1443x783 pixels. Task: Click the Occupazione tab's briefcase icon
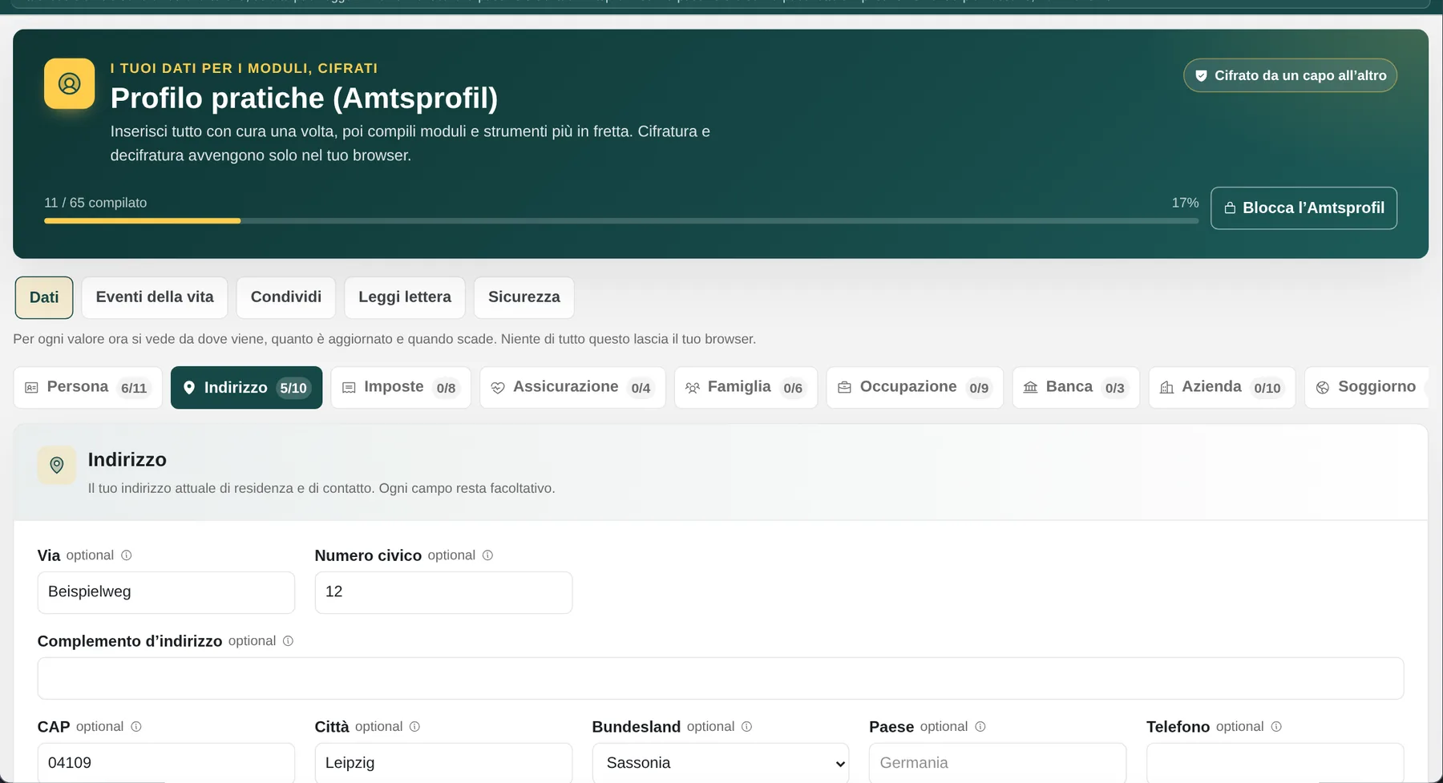click(x=844, y=388)
